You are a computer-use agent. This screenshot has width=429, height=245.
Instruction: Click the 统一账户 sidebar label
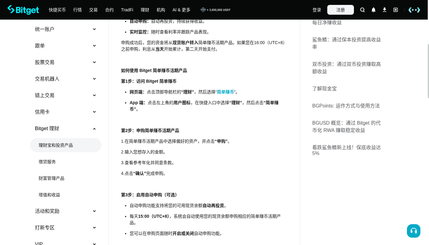(44, 29)
